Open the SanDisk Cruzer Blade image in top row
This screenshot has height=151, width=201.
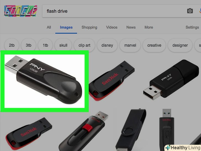[x=112, y=81]
